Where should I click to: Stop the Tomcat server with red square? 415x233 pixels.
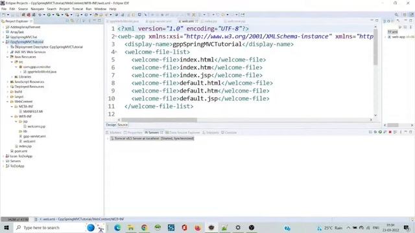[390, 132]
